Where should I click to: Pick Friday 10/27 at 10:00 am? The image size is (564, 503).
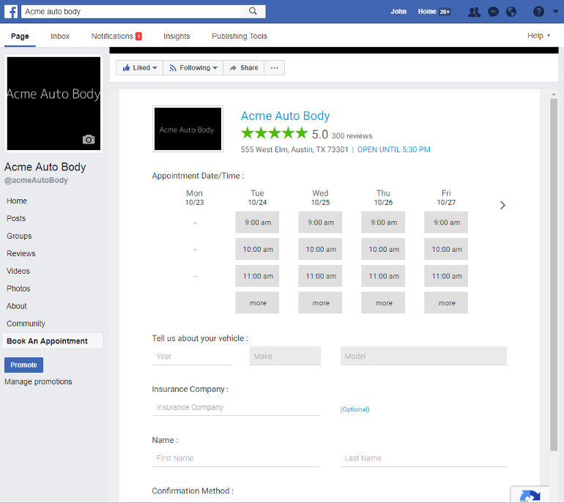[446, 249]
